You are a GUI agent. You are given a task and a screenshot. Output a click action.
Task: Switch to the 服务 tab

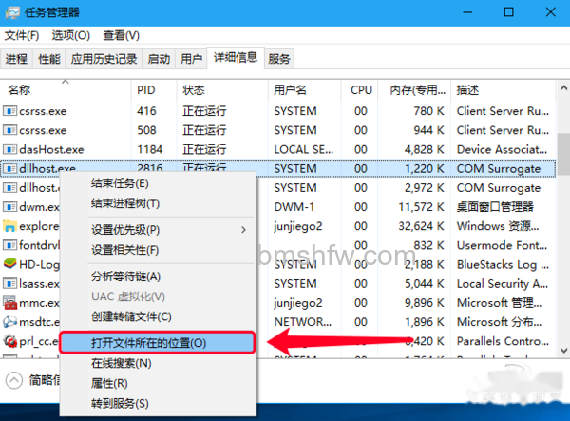279,59
